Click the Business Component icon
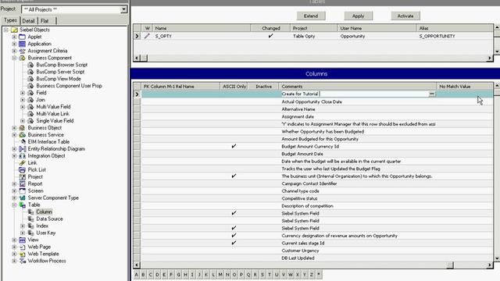Image resolution: width=500 pixels, height=281 pixels. (22, 58)
